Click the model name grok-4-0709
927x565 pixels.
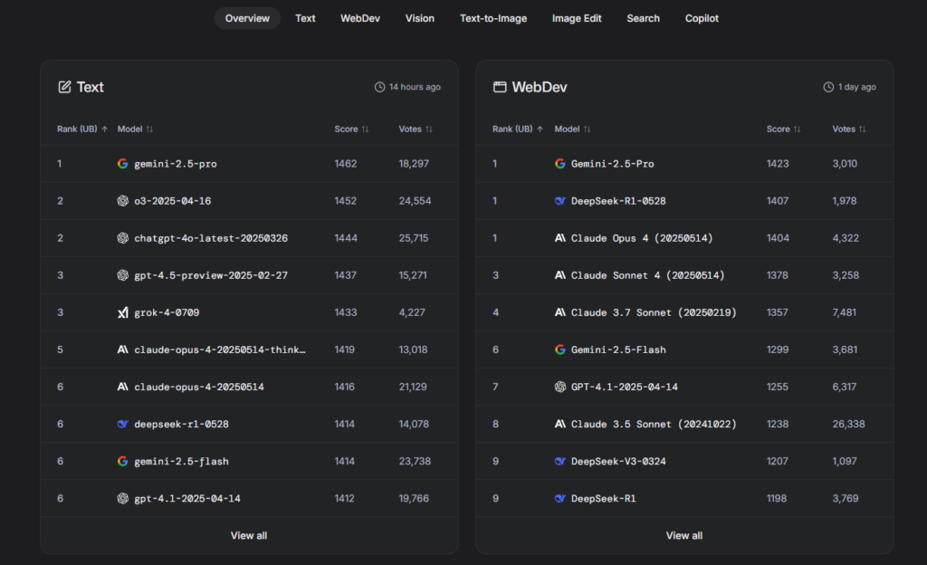[x=167, y=312]
